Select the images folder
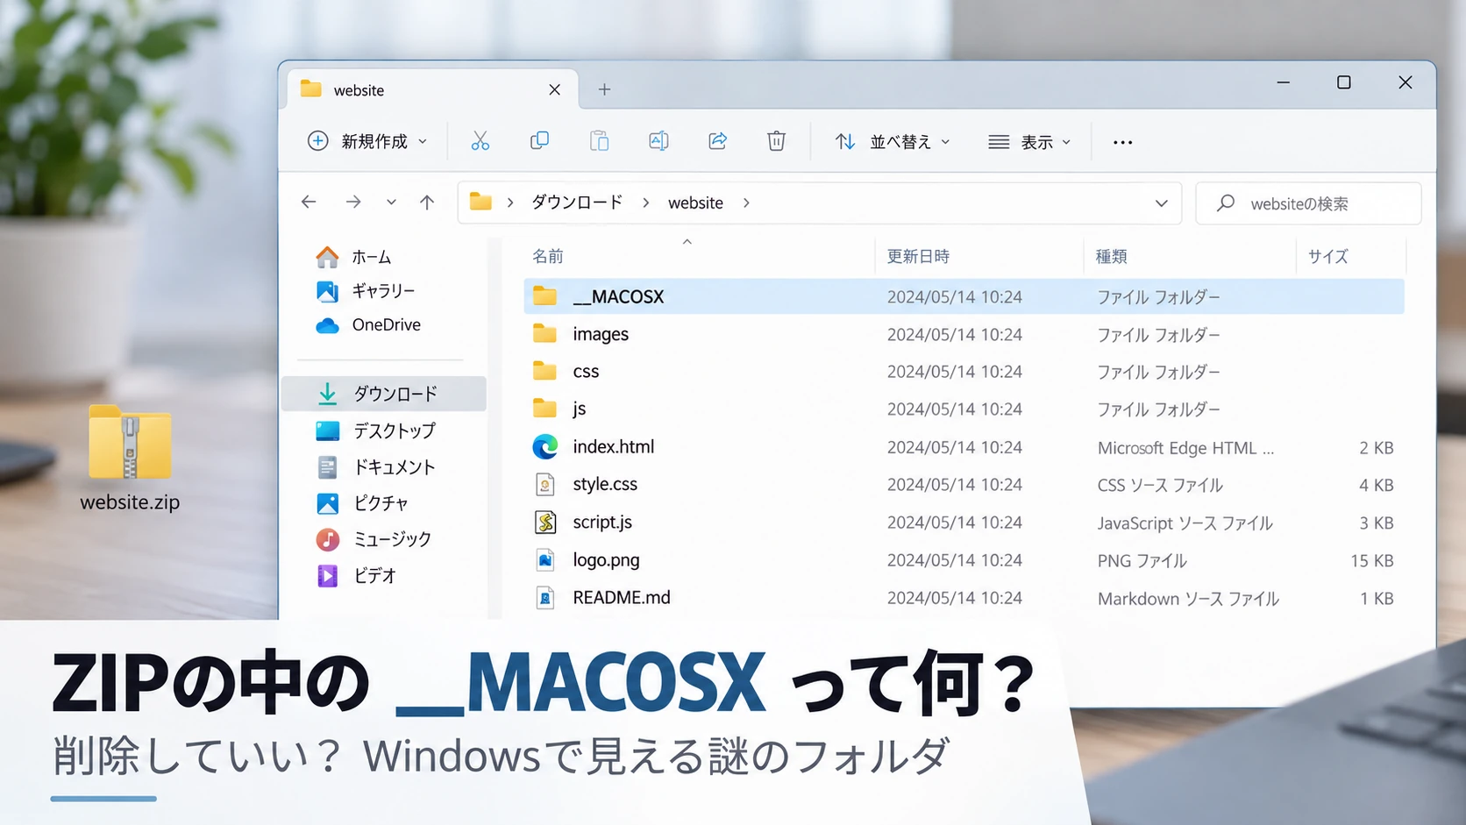 tap(581, 334)
